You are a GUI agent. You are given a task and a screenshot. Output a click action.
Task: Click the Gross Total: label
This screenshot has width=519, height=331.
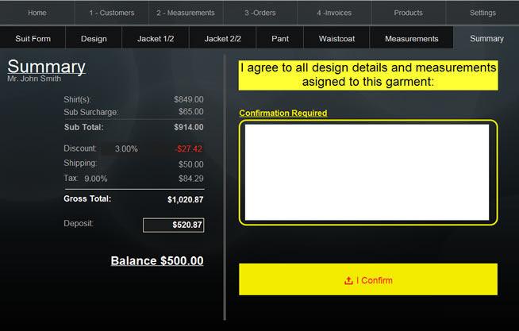[87, 199]
